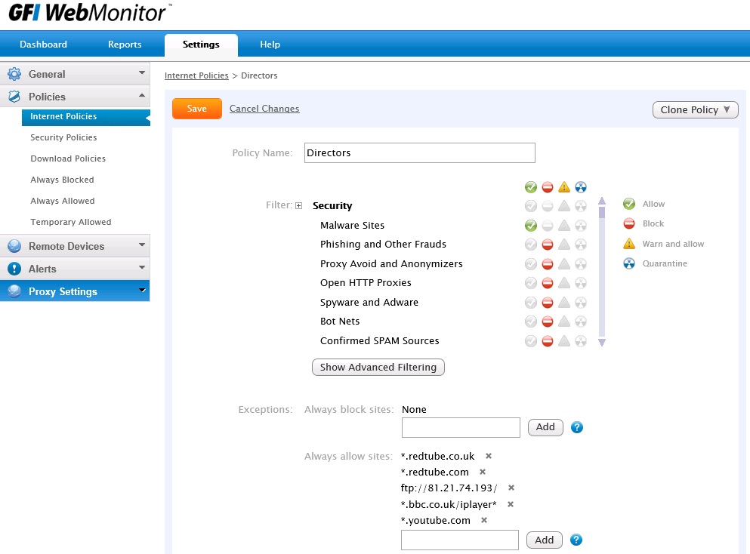Set Phishing and Other Frauds to Allow
This screenshot has height=554, width=750.
(531, 245)
